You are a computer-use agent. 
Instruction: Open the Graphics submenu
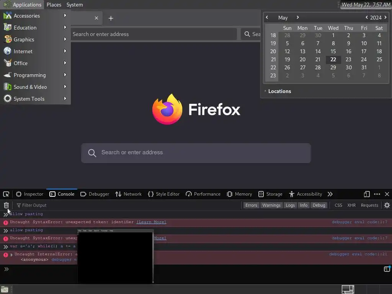(x=35, y=39)
